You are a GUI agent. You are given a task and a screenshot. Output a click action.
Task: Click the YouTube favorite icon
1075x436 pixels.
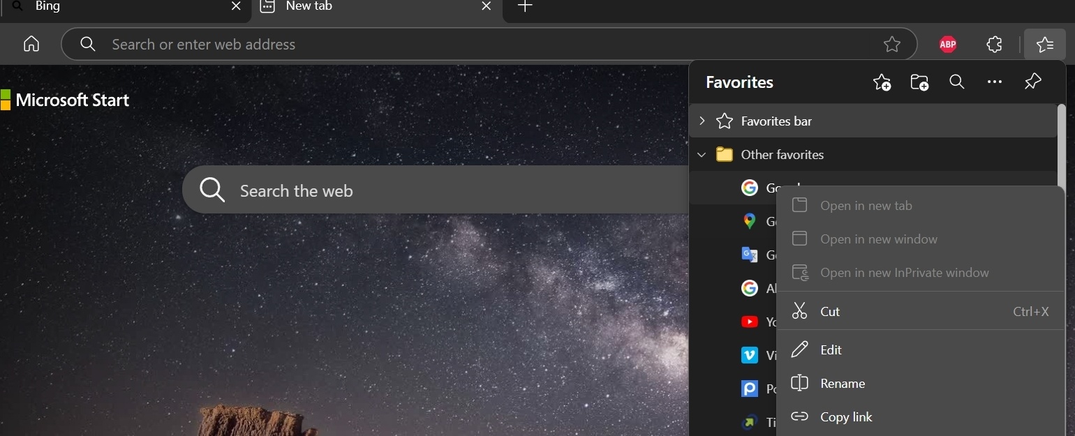click(x=749, y=322)
